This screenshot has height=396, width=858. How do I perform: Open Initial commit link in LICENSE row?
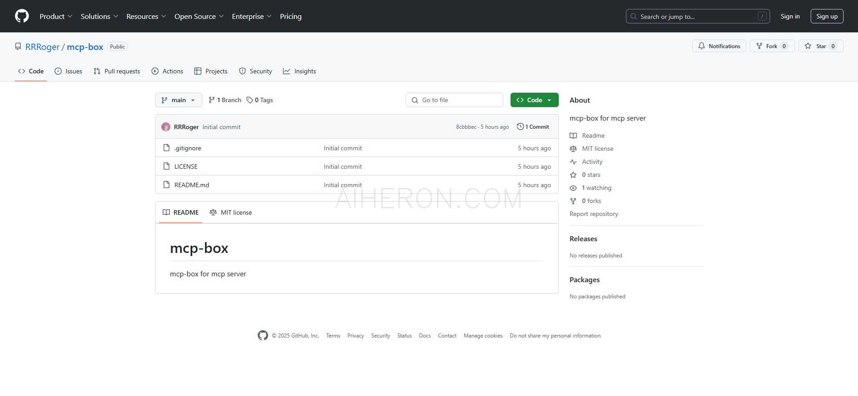(342, 166)
